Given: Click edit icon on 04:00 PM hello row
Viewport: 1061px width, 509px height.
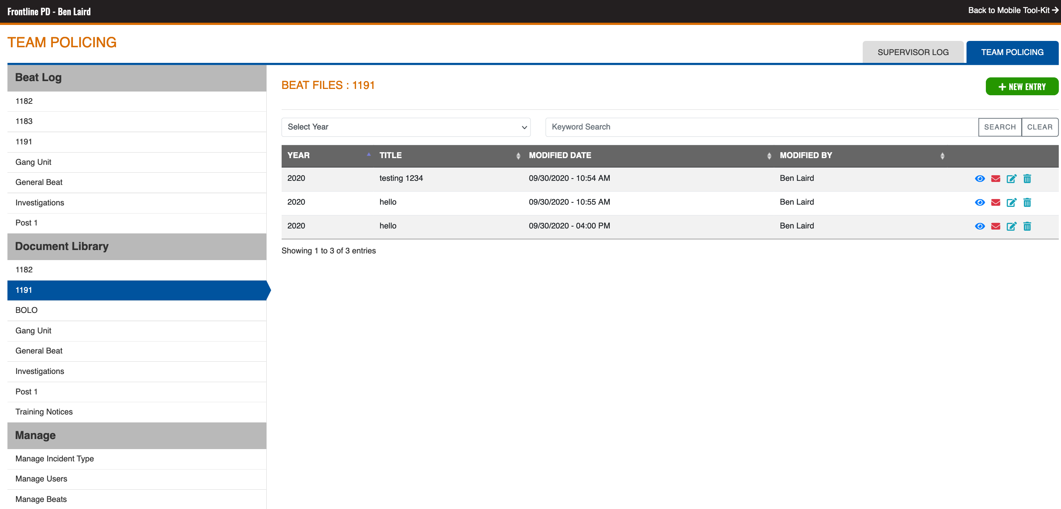Looking at the screenshot, I should pyautogui.click(x=1011, y=226).
